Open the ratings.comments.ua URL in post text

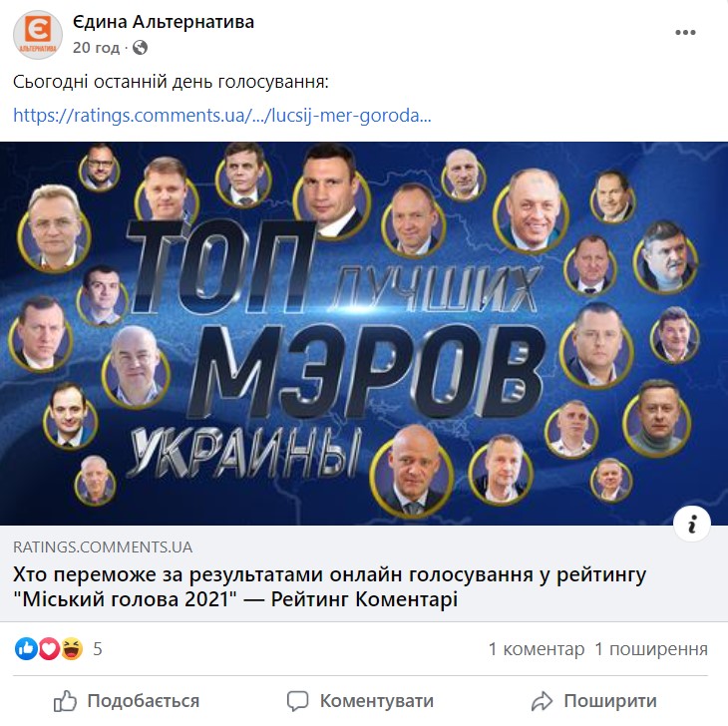coord(222,115)
